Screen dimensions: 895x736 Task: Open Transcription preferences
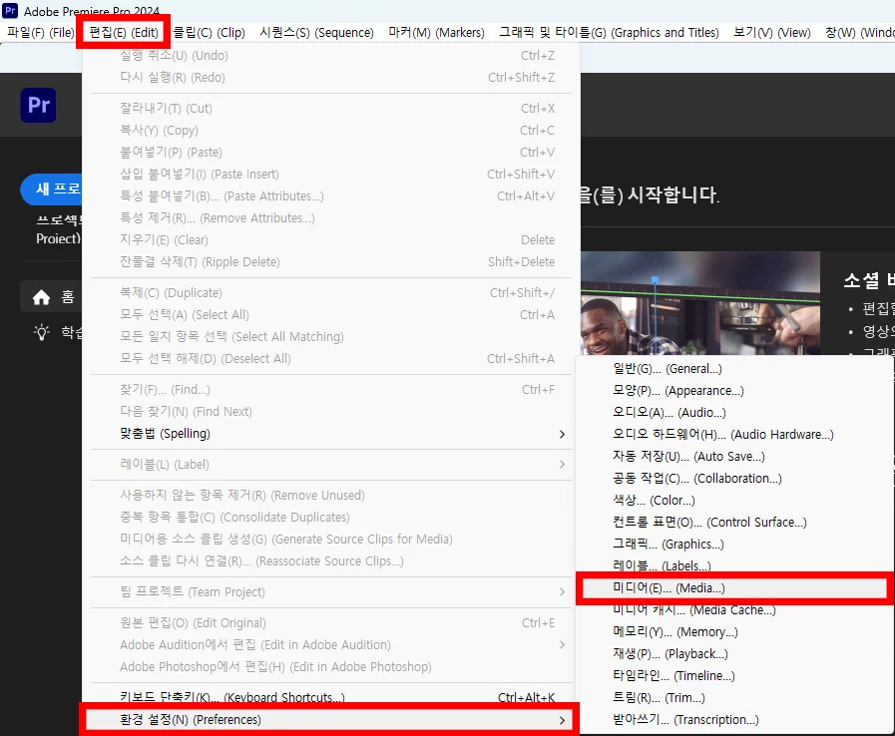click(x=733, y=720)
